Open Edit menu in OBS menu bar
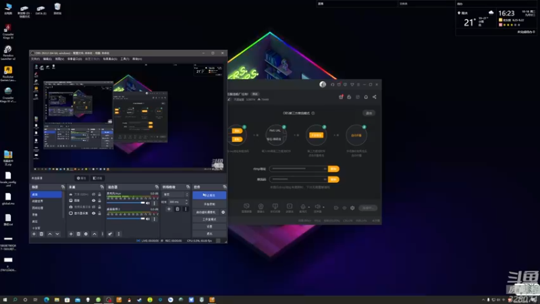This screenshot has width=540, height=304. coord(47,59)
